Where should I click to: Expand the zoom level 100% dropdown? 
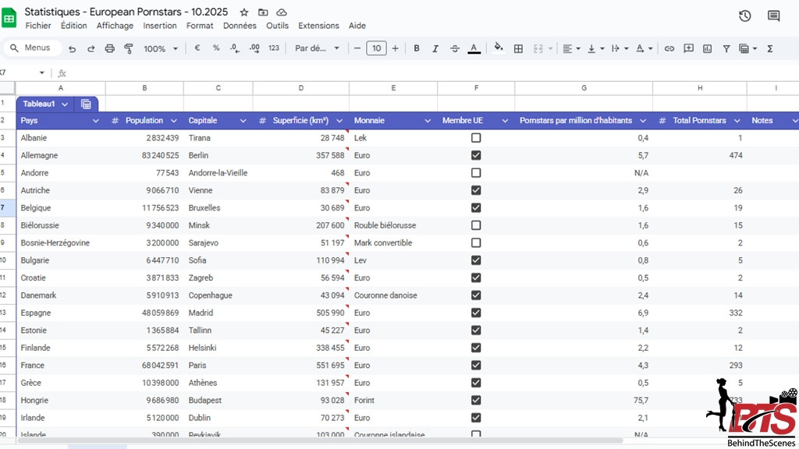161,48
